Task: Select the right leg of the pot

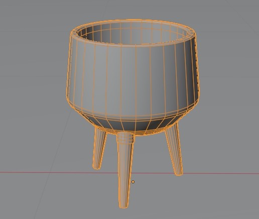Action: click(x=174, y=150)
